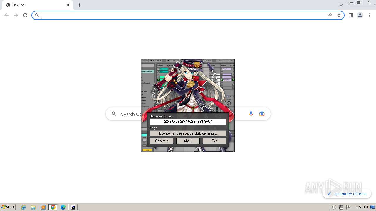Screen dimensions: 376x211
Task: Reload the current page
Action: click(25, 15)
